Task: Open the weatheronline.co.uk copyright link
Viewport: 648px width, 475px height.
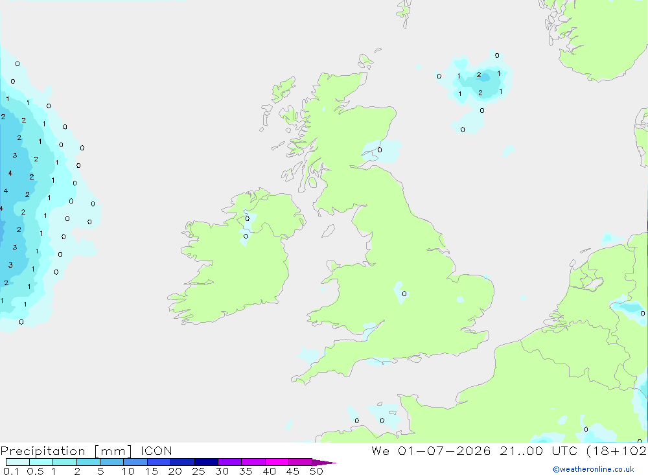Action: tap(594, 469)
